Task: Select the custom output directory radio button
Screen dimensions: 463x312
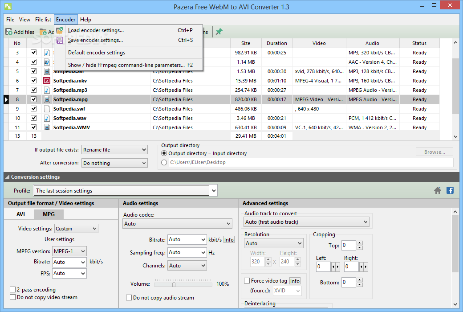Action: pyautogui.click(x=164, y=162)
